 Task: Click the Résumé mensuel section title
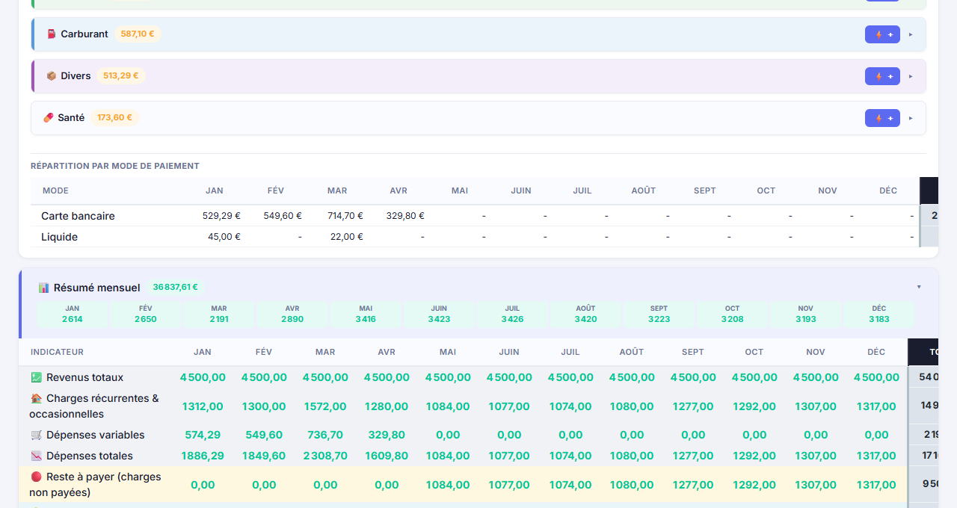(x=96, y=288)
